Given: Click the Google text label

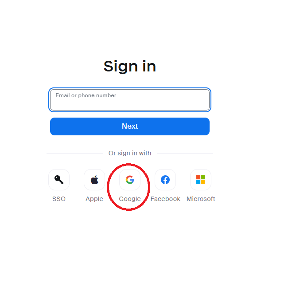Looking at the screenshot, I should (x=130, y=199).
